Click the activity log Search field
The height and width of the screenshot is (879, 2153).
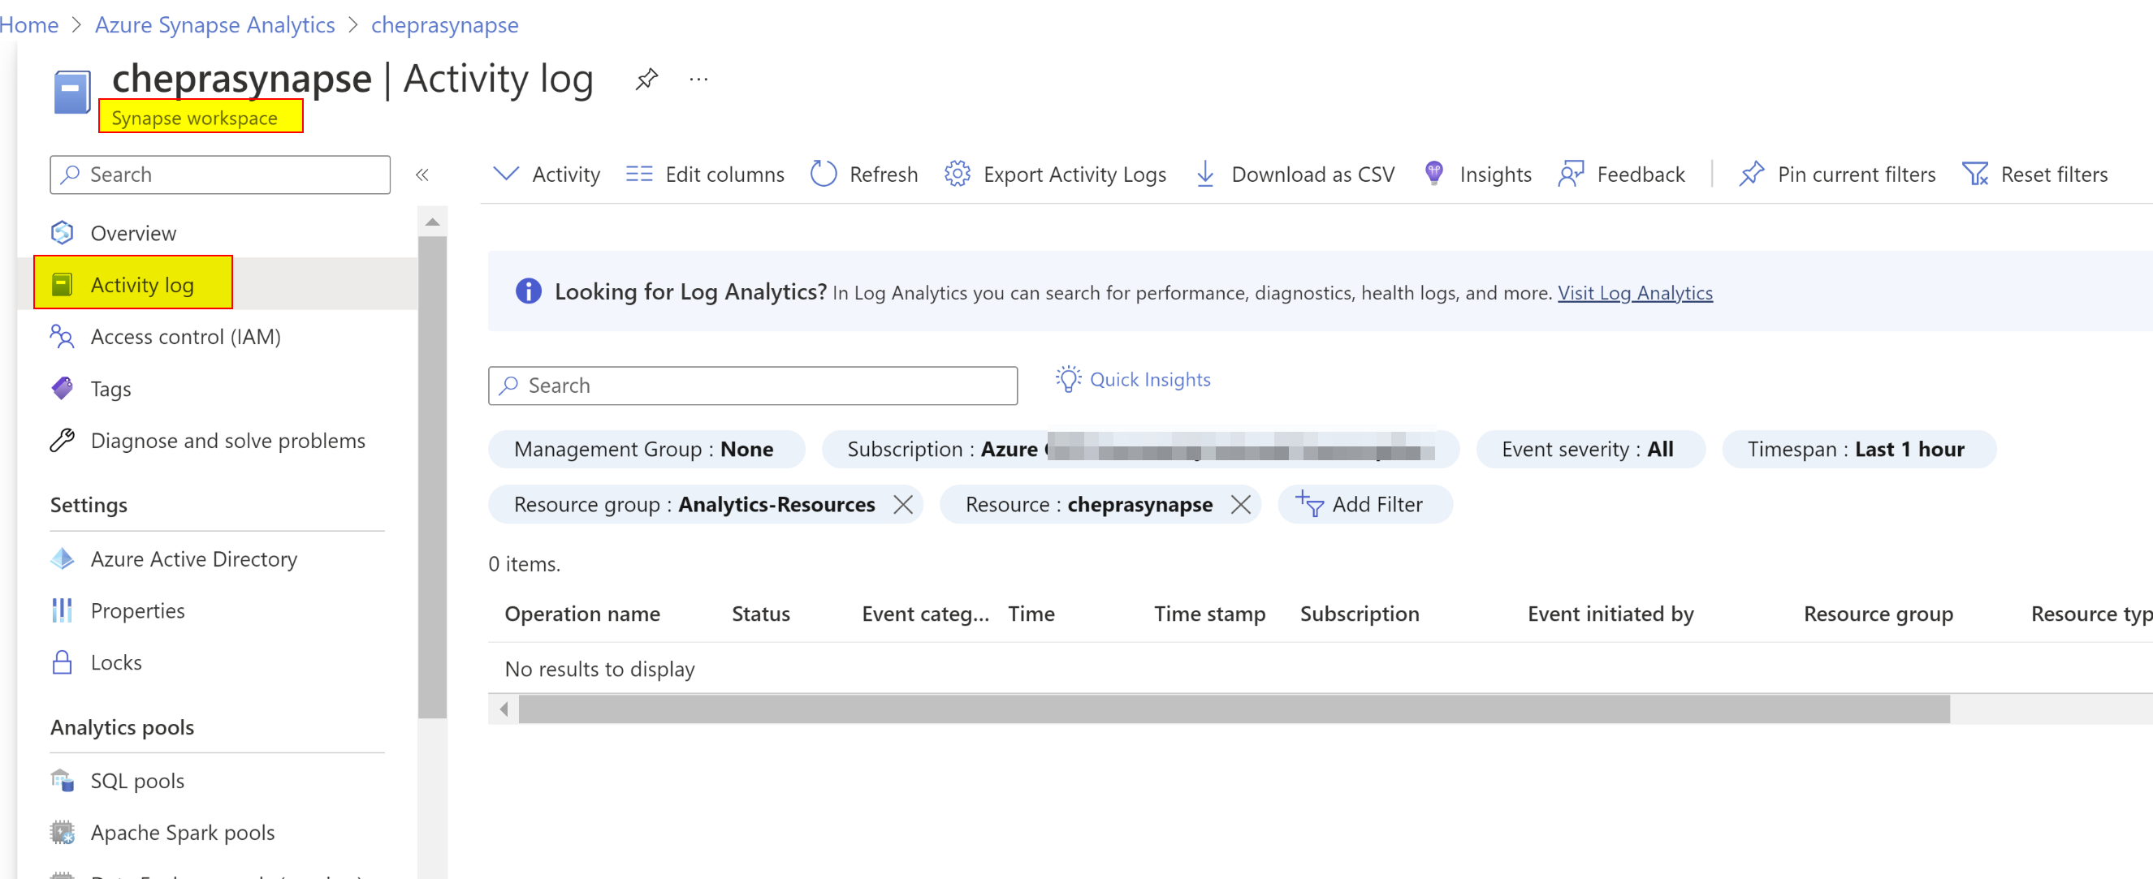752,386
